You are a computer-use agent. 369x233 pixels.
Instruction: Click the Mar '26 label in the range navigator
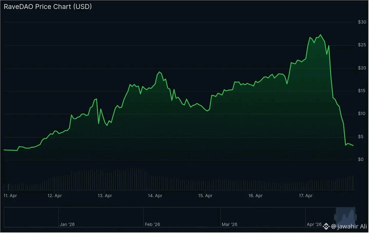click(x=230, y=224)
